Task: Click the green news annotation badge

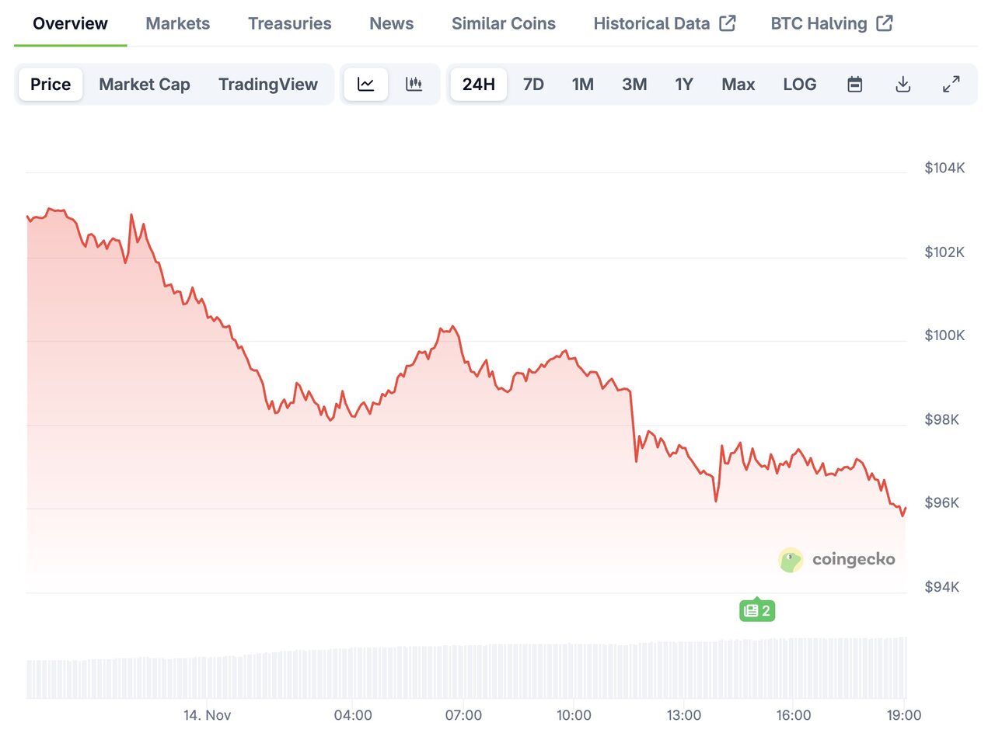Action: [x=756, y=610]
